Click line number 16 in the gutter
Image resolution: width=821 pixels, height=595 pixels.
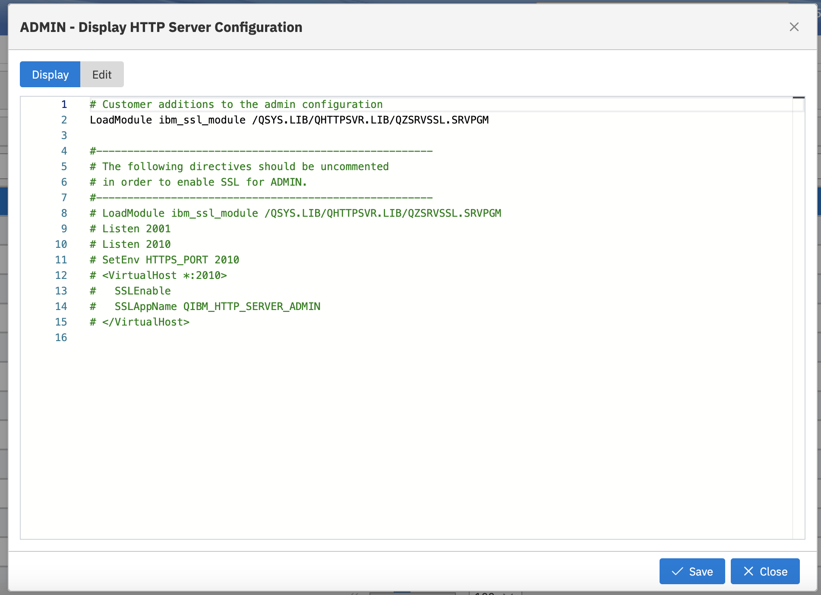[x=61, y=338]
